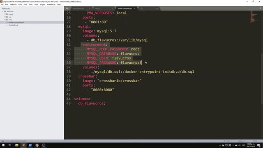Close the second editor tab

[112, 8]
